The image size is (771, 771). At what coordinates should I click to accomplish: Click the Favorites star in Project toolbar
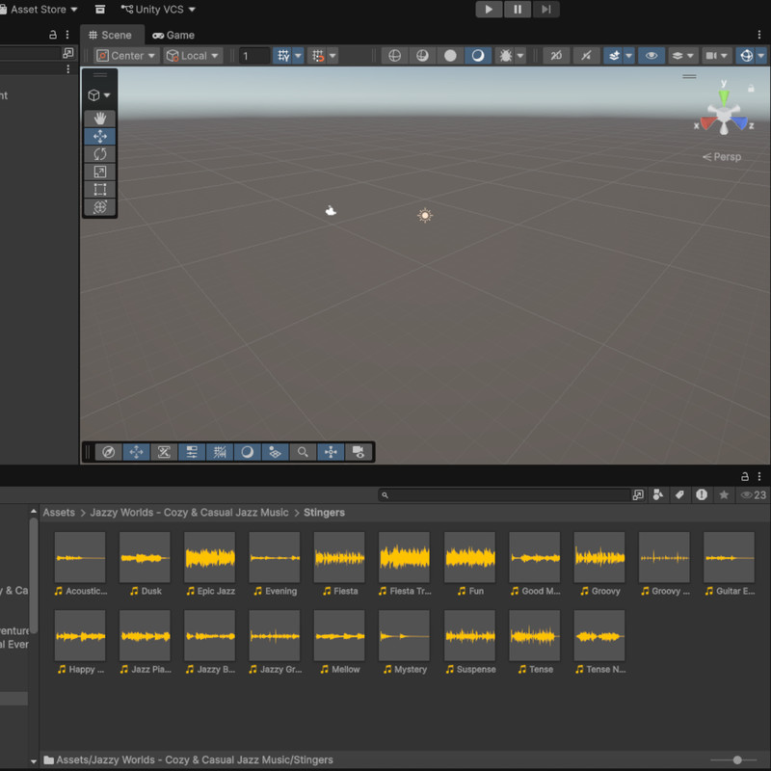point(724,494)
